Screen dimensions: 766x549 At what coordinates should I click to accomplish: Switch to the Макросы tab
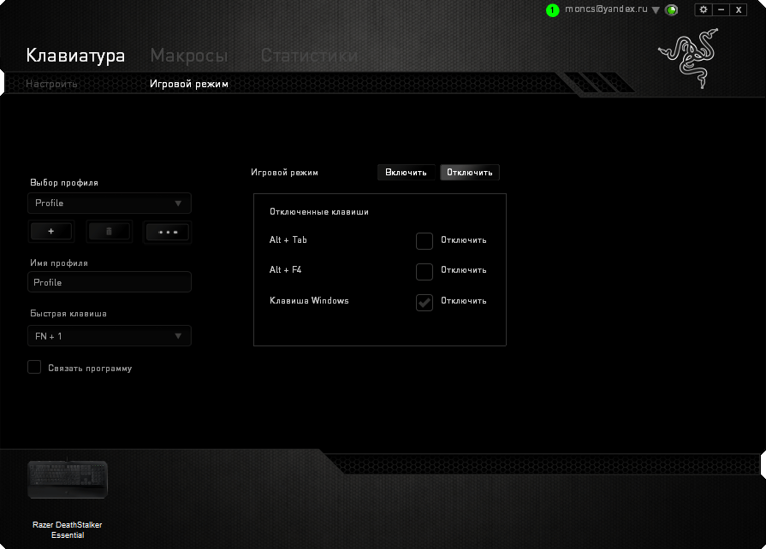point(189,55)
